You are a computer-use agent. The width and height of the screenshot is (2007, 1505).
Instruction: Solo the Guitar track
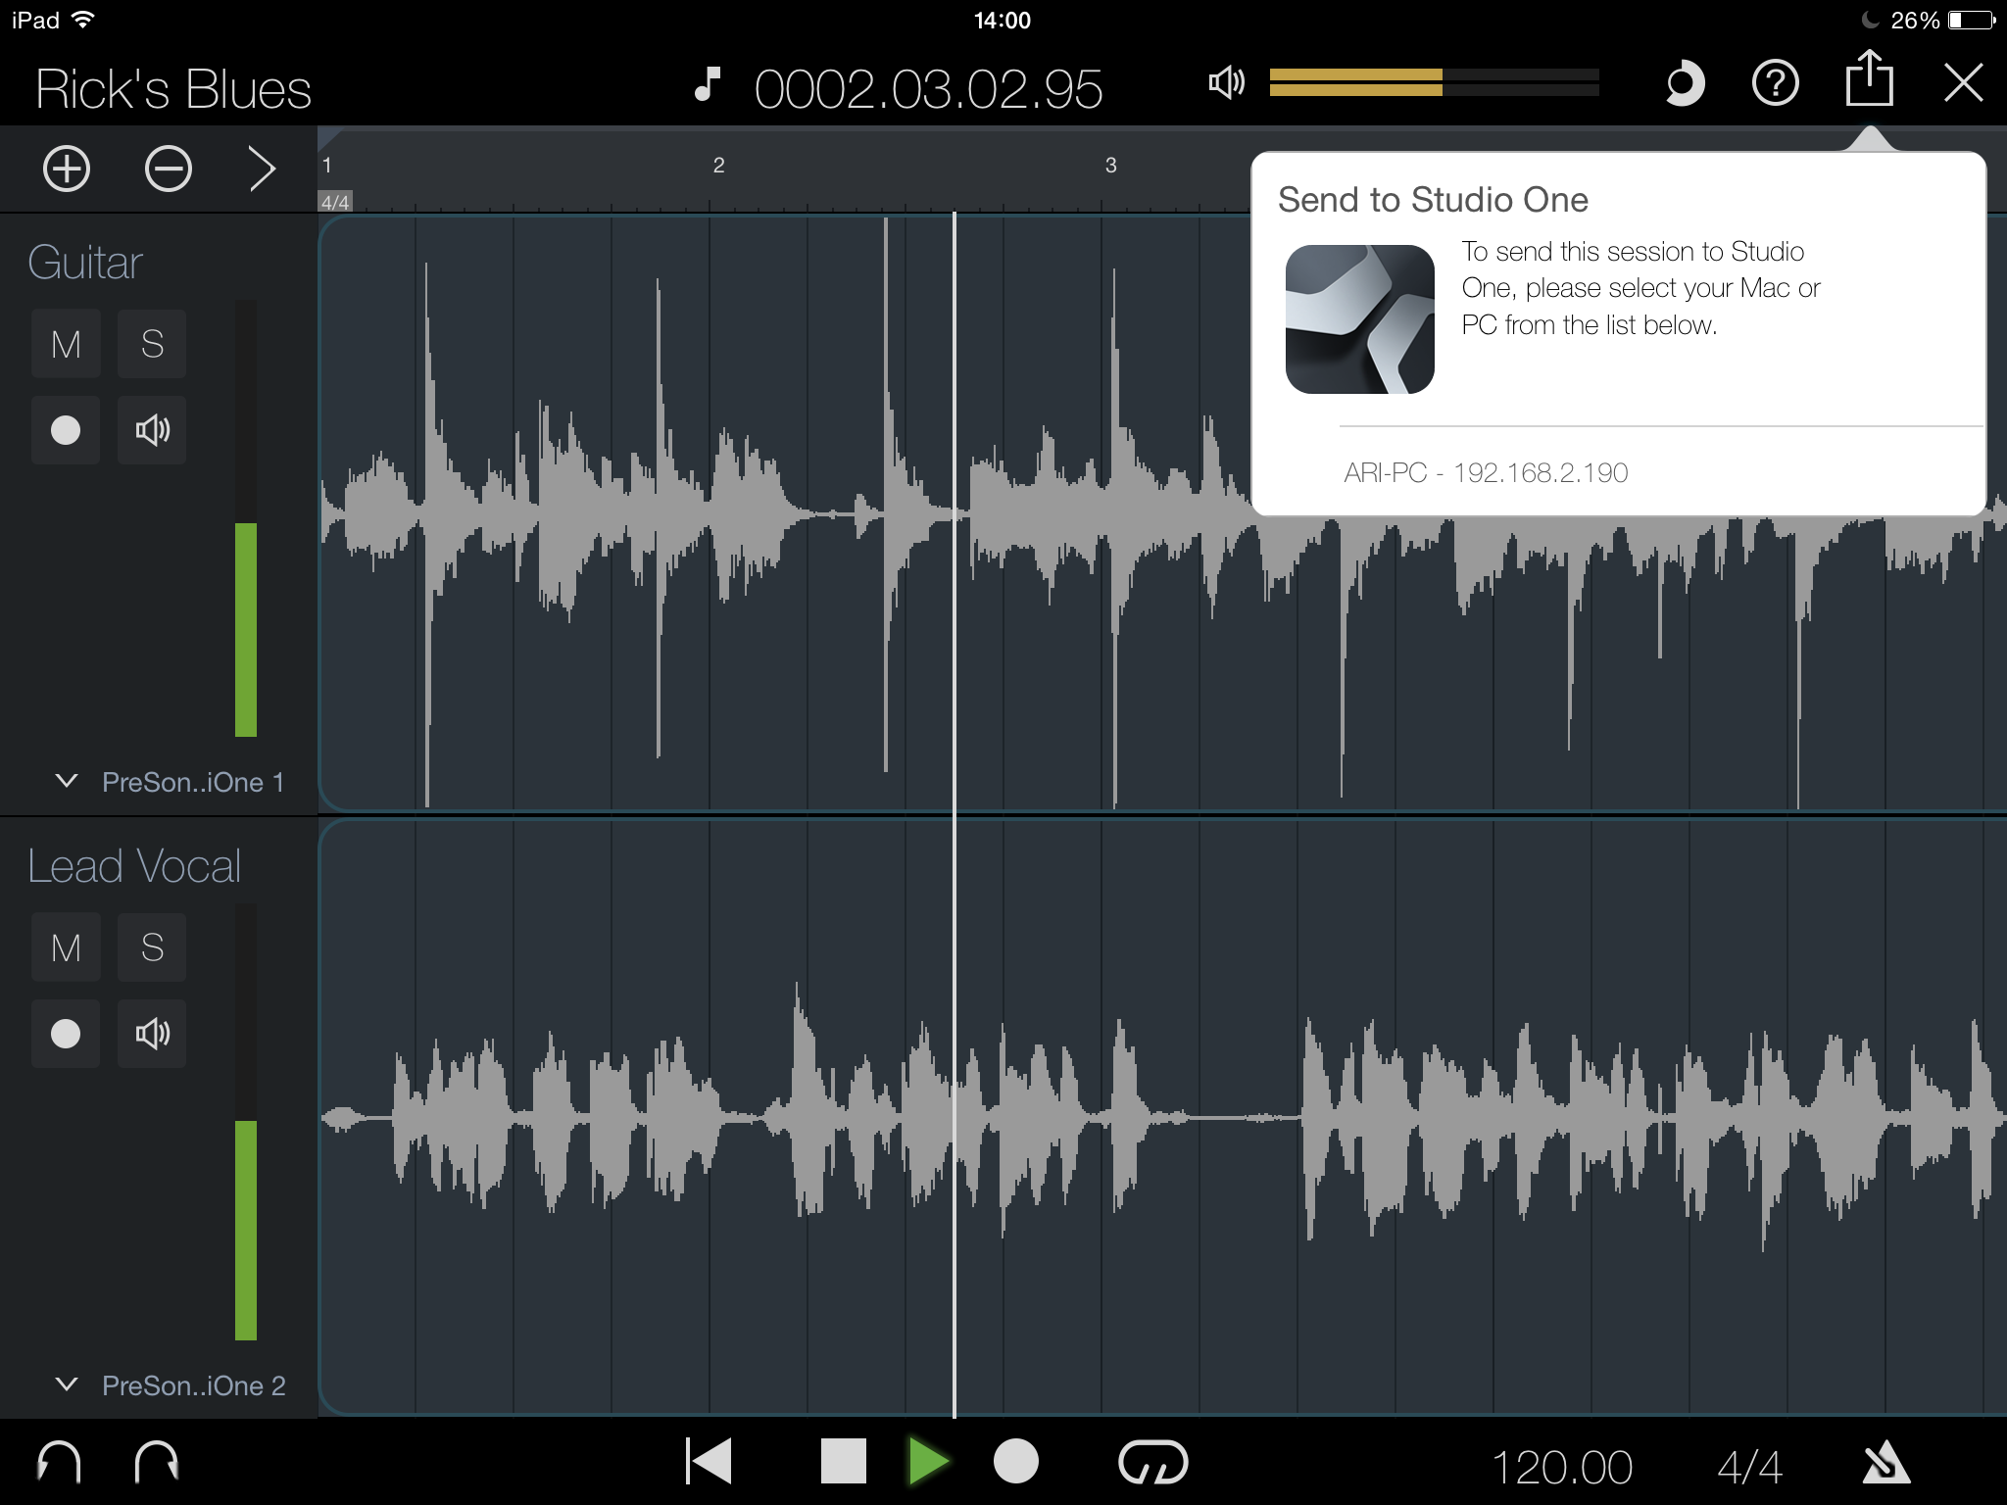point(152,344)
